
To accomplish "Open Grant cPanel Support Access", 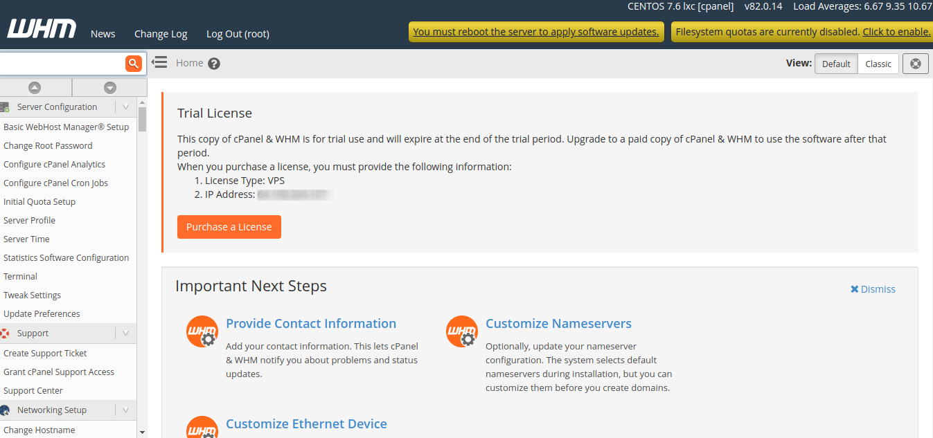I will (59, 372).
